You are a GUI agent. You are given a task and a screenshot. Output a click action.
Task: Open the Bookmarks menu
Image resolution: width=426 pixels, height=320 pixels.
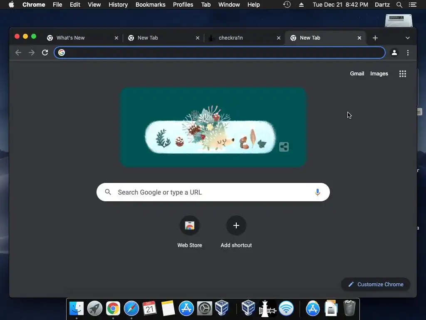(151, 5)
